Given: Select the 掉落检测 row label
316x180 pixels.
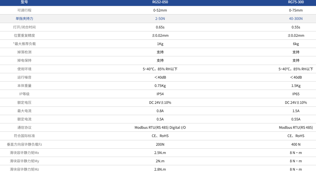Looking at the screenshot, I should (24, 52).
